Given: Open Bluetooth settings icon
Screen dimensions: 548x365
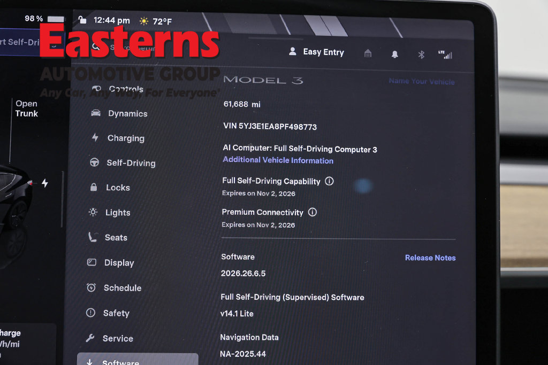Looking at the screenshot, I should tap(421, 55).
